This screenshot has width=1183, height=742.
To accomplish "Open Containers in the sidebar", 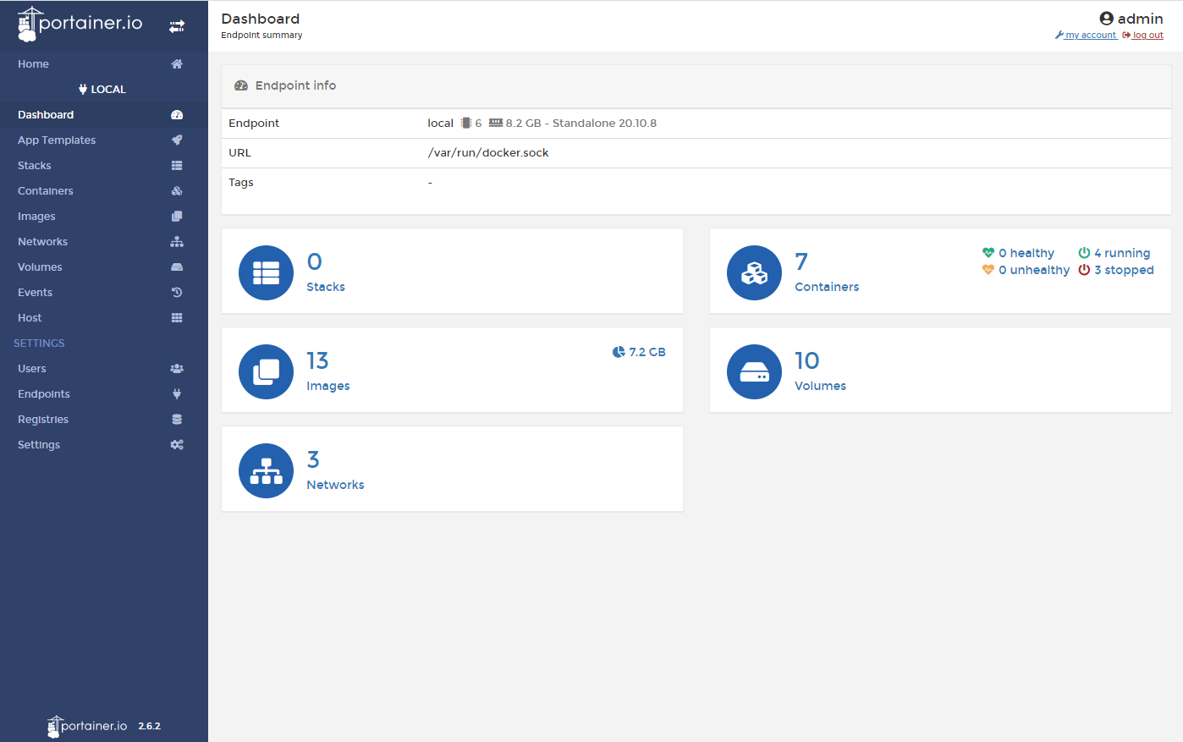I will [104, 191].
